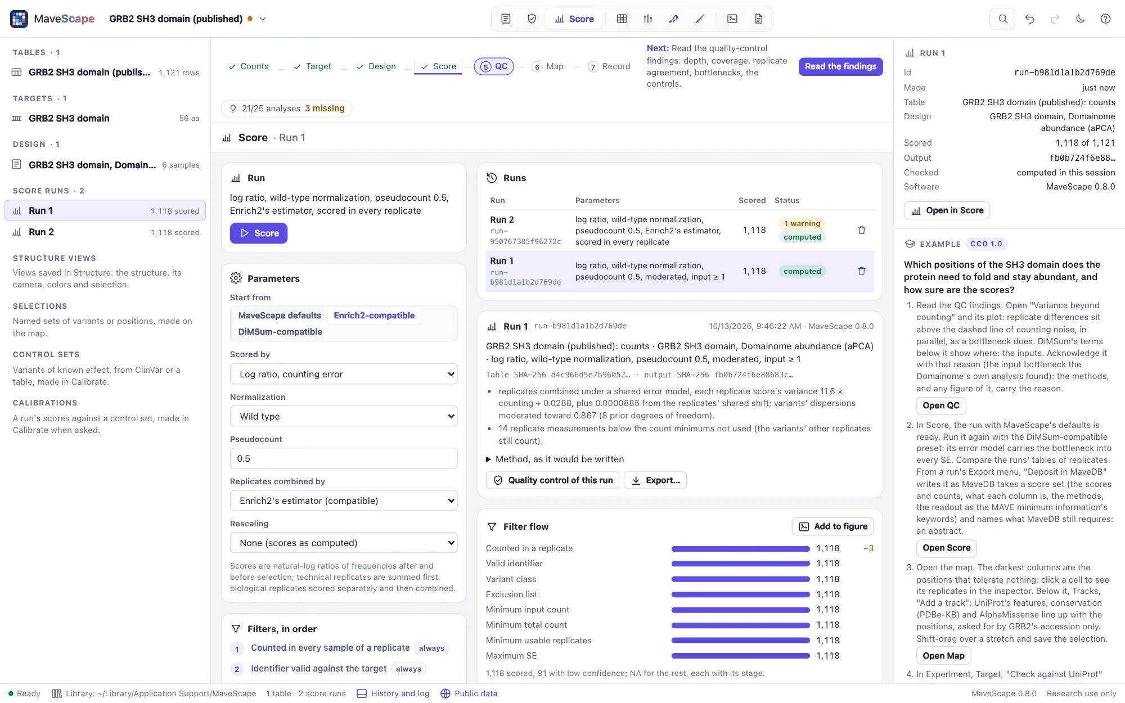The width and height of the screenshot is (1125, 703).
Task: Go to the Target step
Action: click(x=312, y=66)
